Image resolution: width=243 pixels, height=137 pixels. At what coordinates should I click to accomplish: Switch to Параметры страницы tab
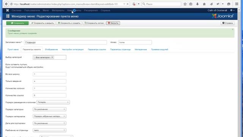tap(120, 49)
